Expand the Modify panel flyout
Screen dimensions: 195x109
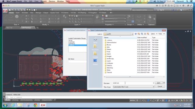(45, 25)
